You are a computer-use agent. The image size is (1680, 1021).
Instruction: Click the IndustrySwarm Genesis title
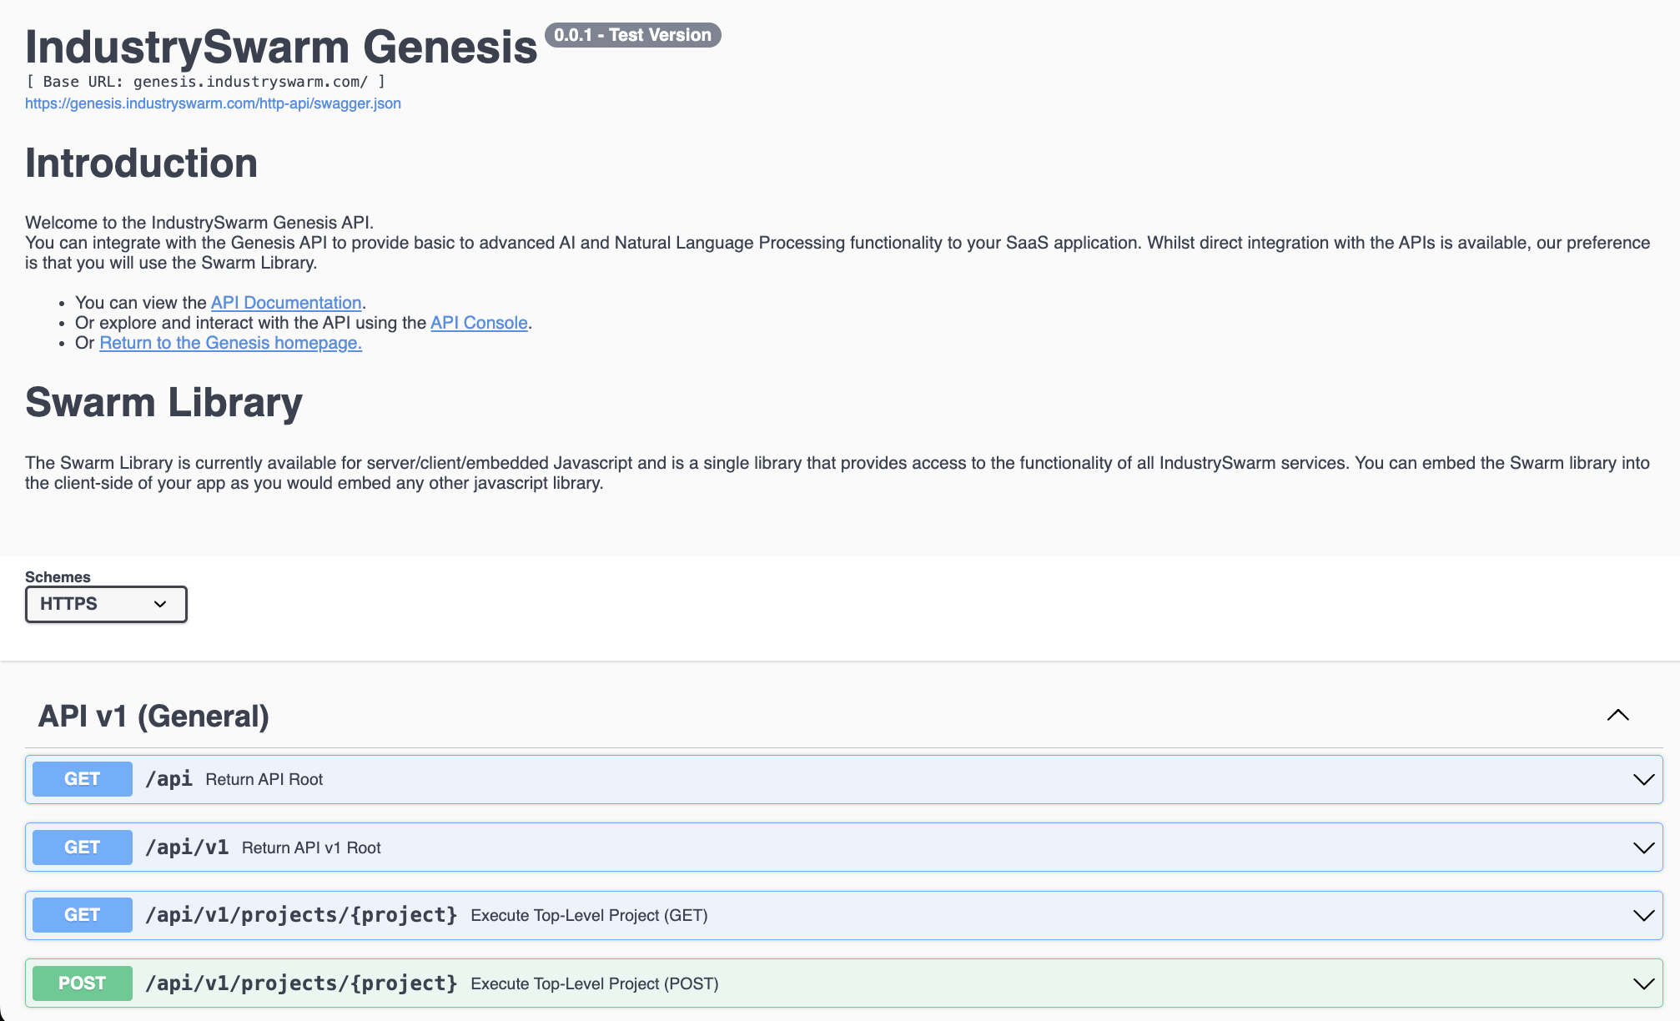point(281,47)
